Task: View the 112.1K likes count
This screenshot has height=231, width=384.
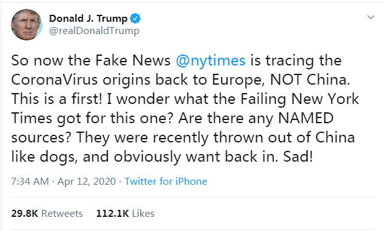Action: pyautogui.click(x=112, y=214)
